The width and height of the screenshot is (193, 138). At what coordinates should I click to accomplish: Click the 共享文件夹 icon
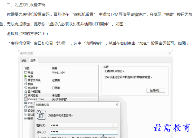(25, 80)
